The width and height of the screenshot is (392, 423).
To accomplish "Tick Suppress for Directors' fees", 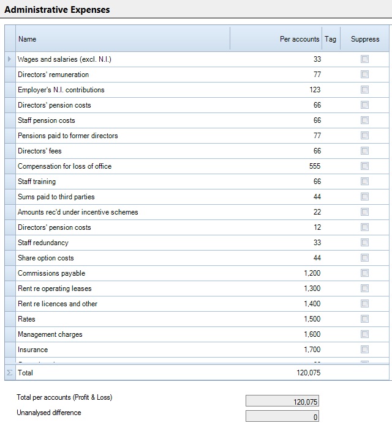I will pos(364,151).
